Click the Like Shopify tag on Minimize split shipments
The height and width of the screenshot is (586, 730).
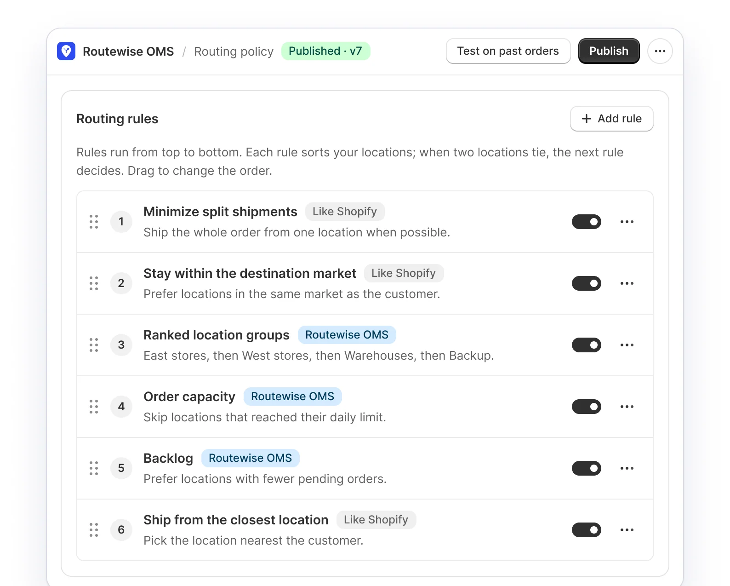(x=345, y=212)
